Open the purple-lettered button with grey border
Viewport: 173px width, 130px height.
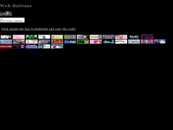[x=147, y=37]
